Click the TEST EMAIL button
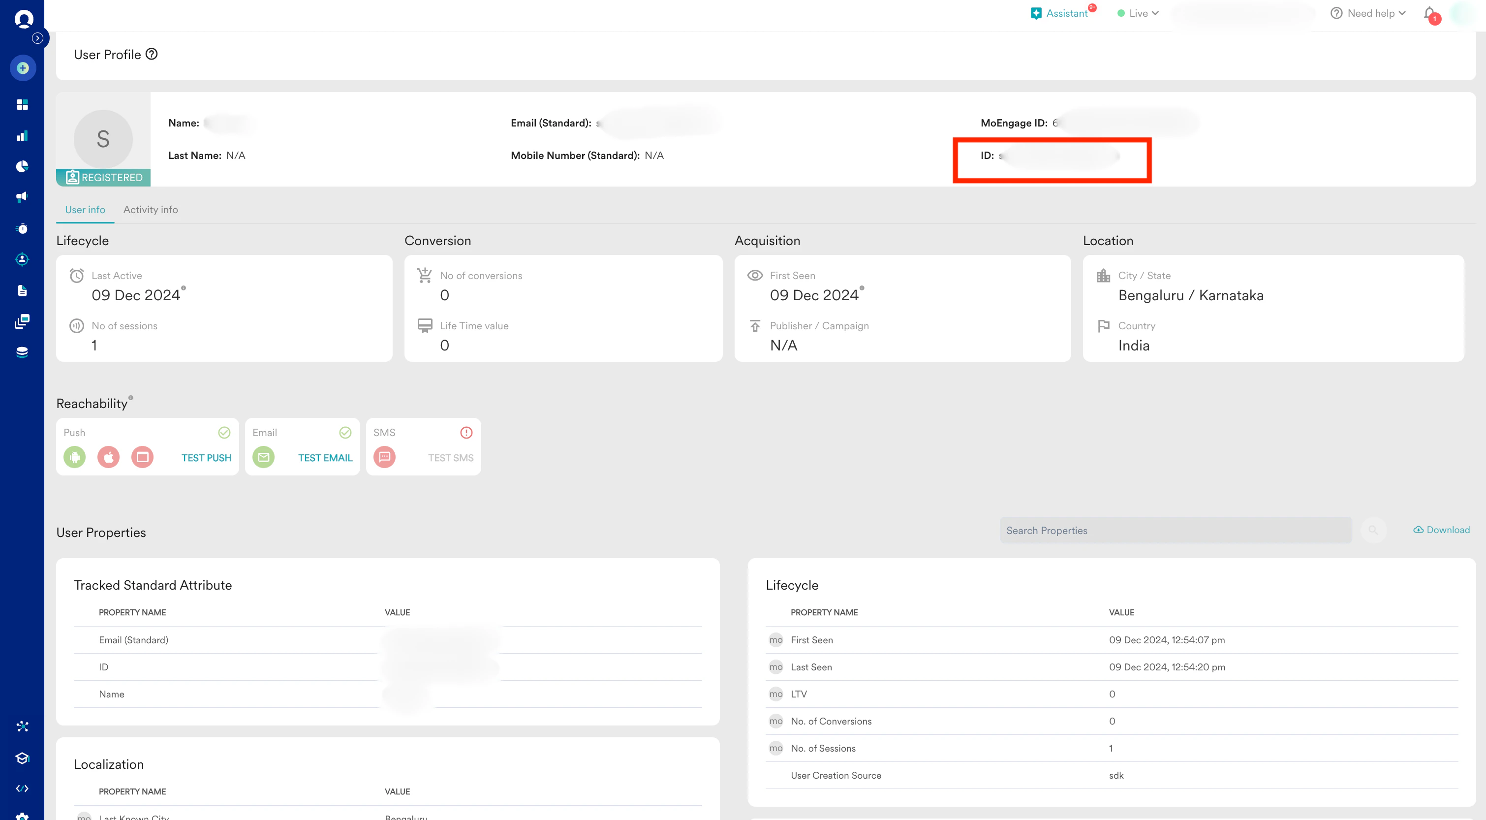 pyautogui.click(x=325, y=458)
